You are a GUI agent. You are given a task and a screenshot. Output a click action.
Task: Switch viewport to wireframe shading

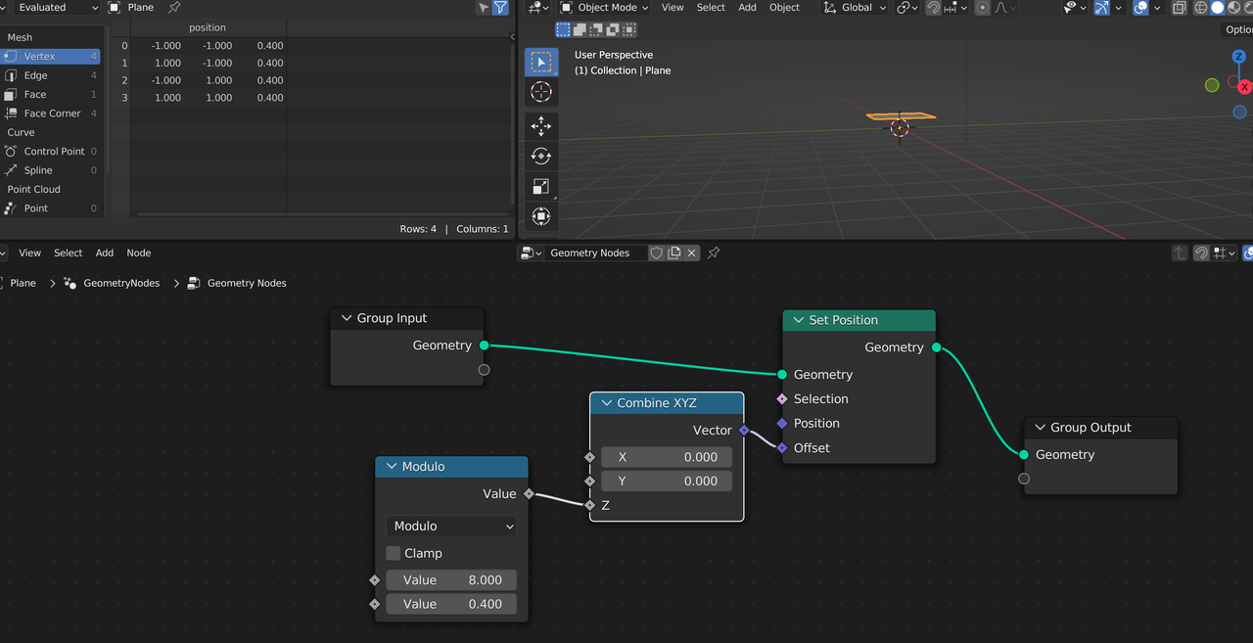[1201, 8]
